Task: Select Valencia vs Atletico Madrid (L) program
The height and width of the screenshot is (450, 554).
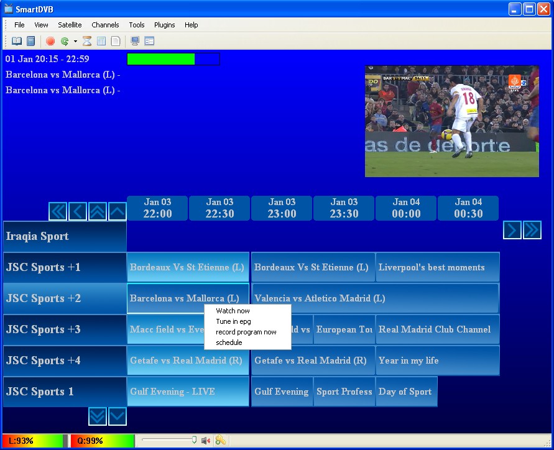Action: pyautogui.click(x=375, y=298)
